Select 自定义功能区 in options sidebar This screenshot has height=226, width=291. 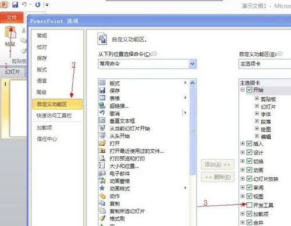[58, 105]
